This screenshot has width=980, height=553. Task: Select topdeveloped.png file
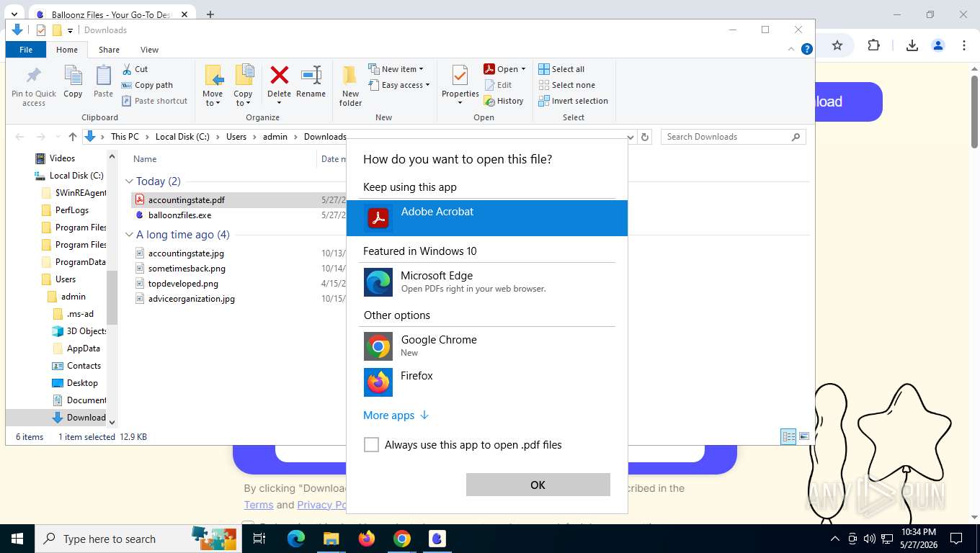coord(183,283)
